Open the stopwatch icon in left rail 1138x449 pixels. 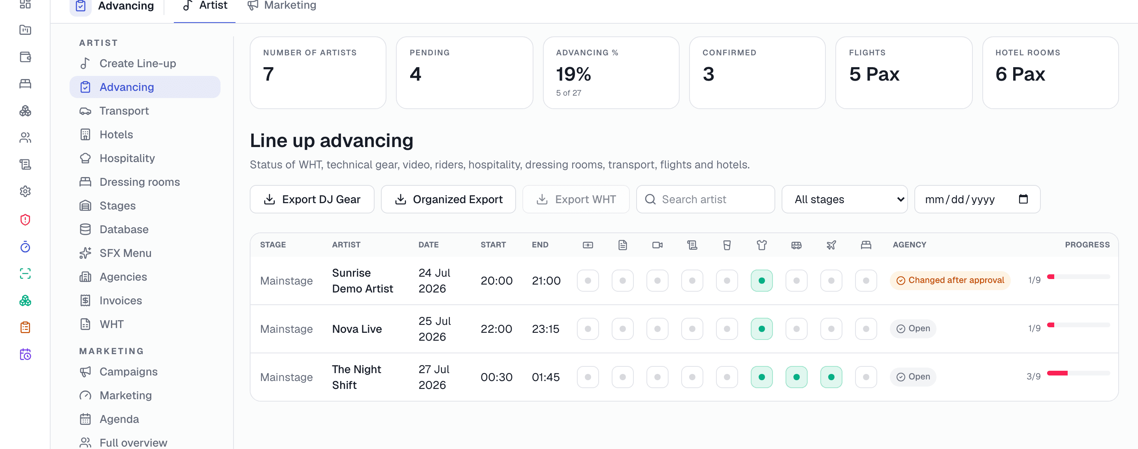point(25,247)
